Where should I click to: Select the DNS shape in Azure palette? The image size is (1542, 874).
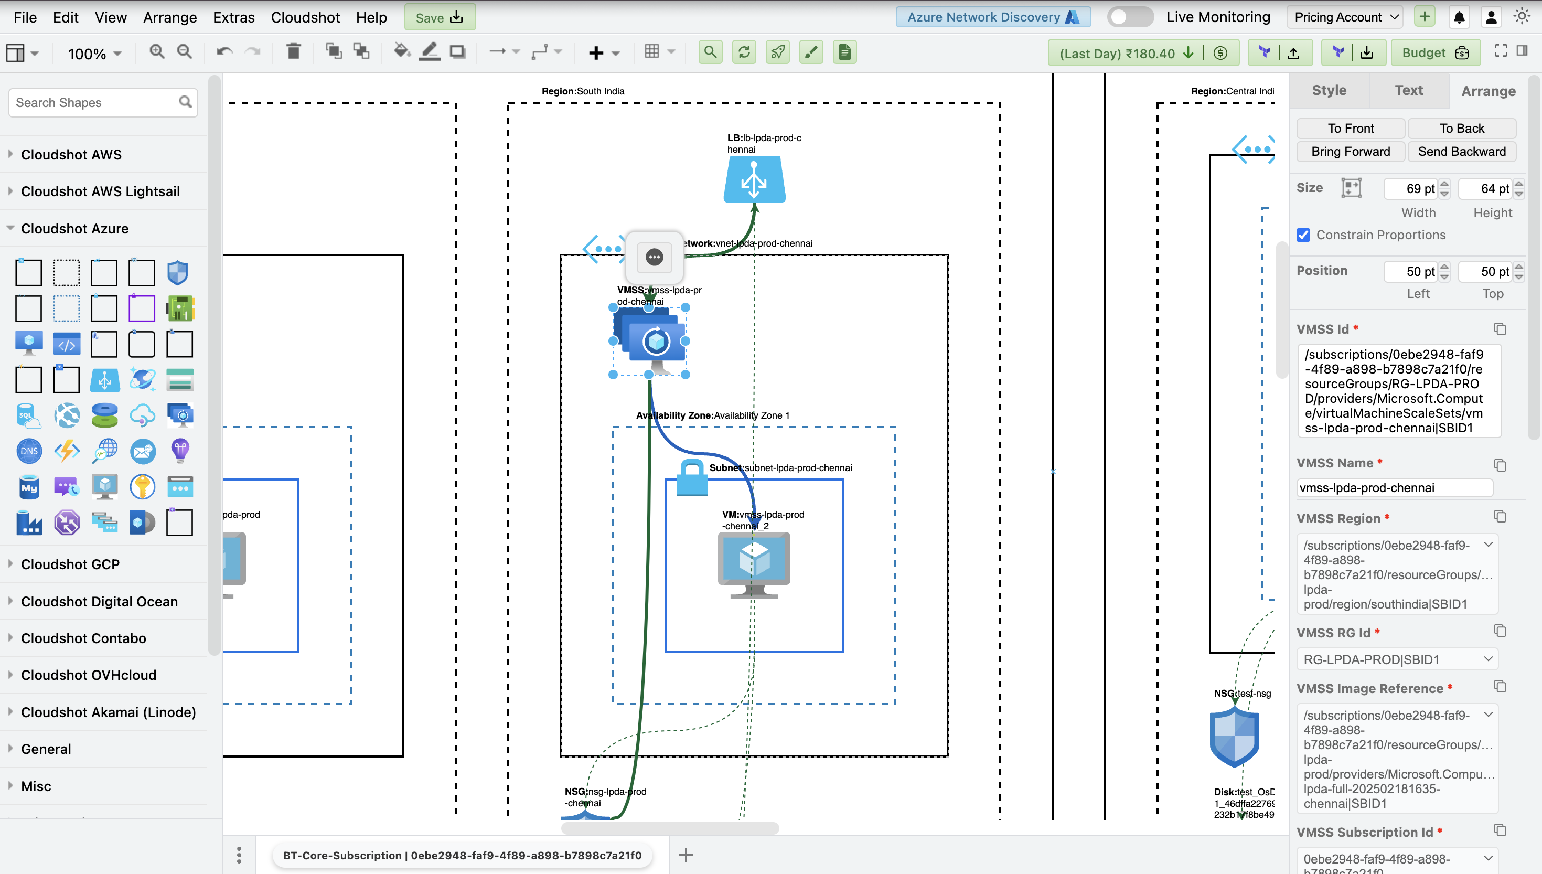click(x=29, y=451)
